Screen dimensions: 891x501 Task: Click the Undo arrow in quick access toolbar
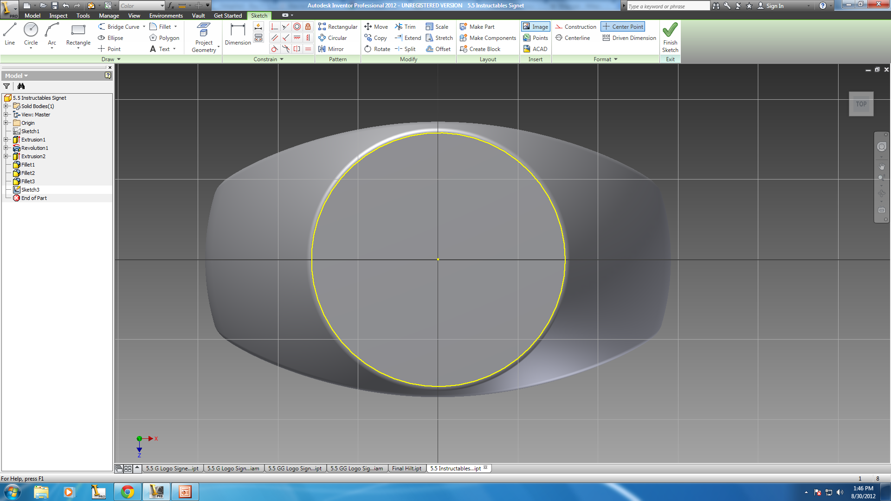click(x=66, y=6)
